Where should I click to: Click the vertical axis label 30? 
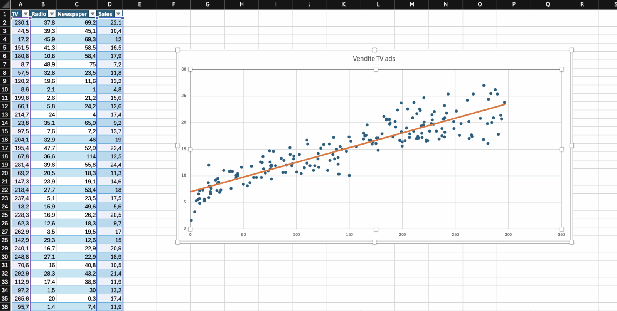coord(184,69)
